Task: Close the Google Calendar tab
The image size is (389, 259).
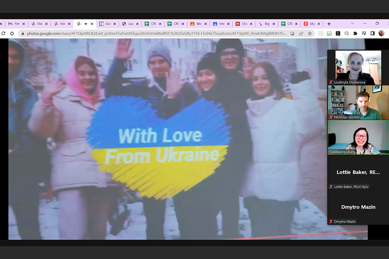Action: 115,24
